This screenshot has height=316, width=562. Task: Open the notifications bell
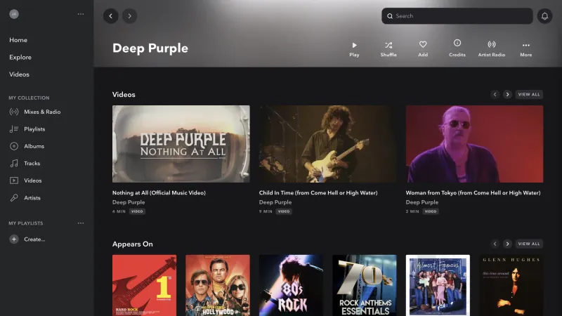544,16
